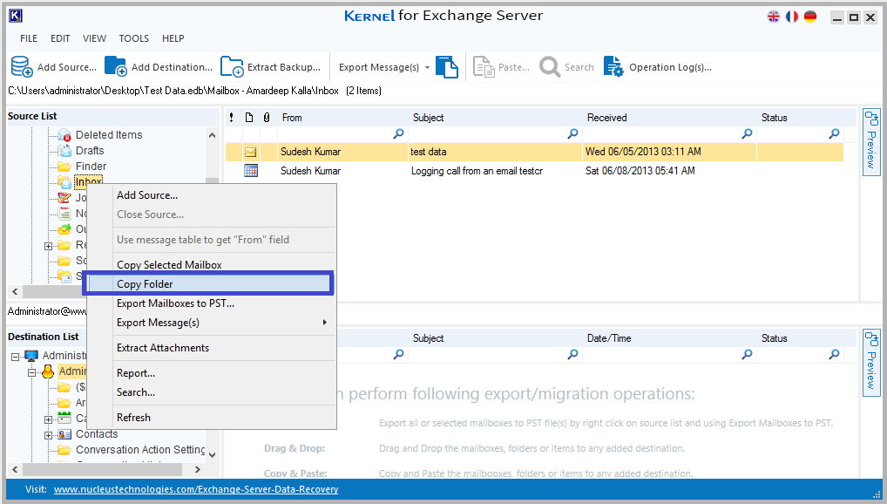Image resolution: width=887 pixels, height=504 pixels.
Task: Click the Subject filter magnifier in source grid
Action: [x=573, y=133]
